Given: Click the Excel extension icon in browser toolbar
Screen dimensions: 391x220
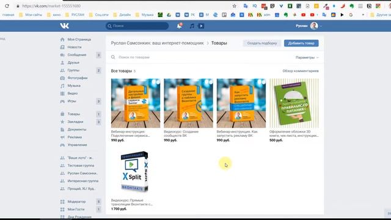Looking at the screenshot, I should 290,5.
